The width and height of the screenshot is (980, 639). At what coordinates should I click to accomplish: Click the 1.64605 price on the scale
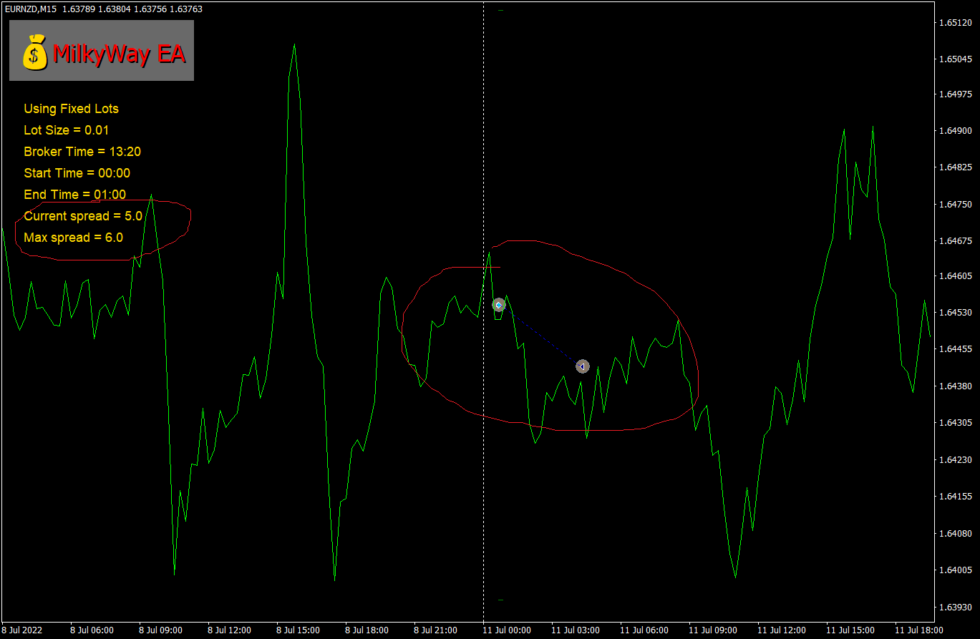957,276
